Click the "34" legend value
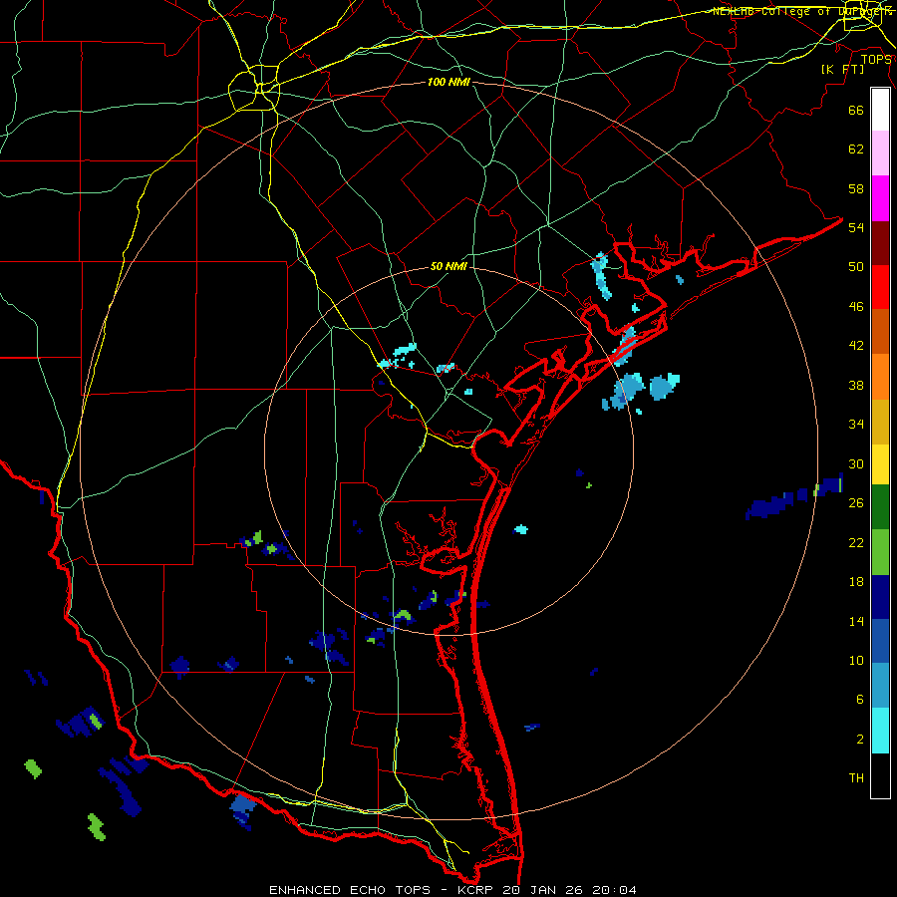 [x=856, y=425]
